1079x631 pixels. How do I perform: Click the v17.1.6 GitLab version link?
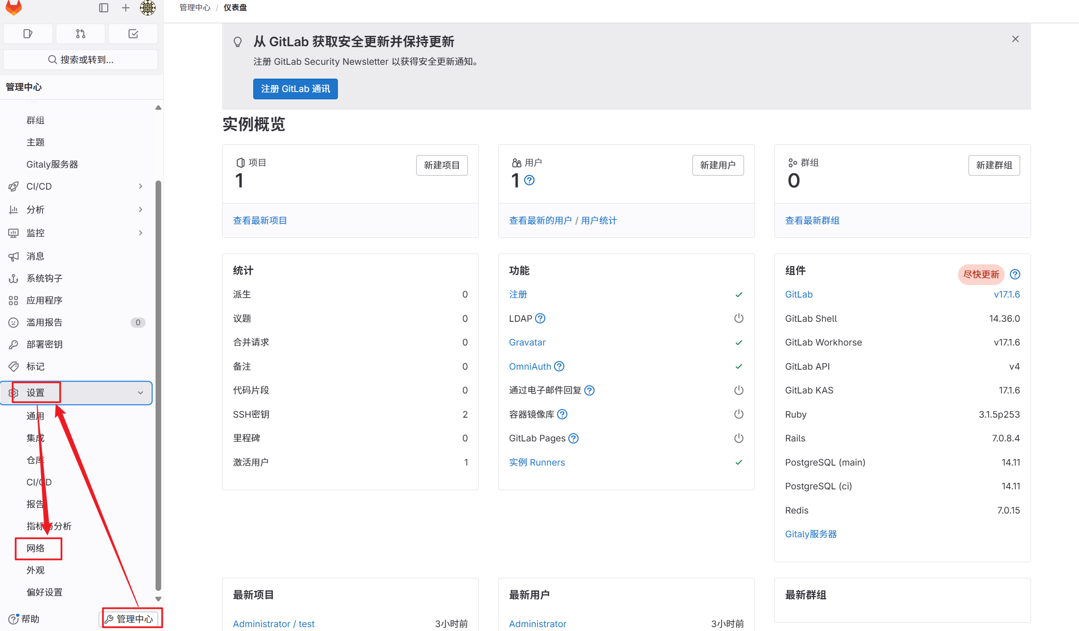pos(1007,295)
